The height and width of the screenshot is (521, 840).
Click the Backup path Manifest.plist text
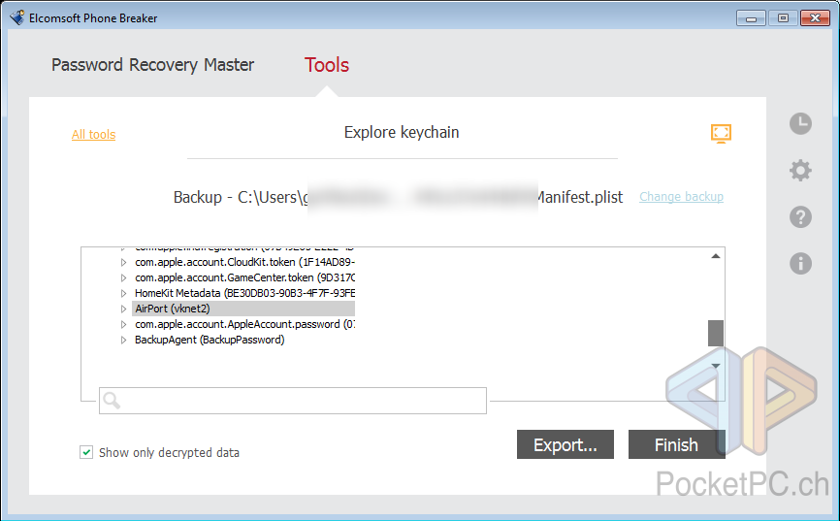click(x=398, y=197)
